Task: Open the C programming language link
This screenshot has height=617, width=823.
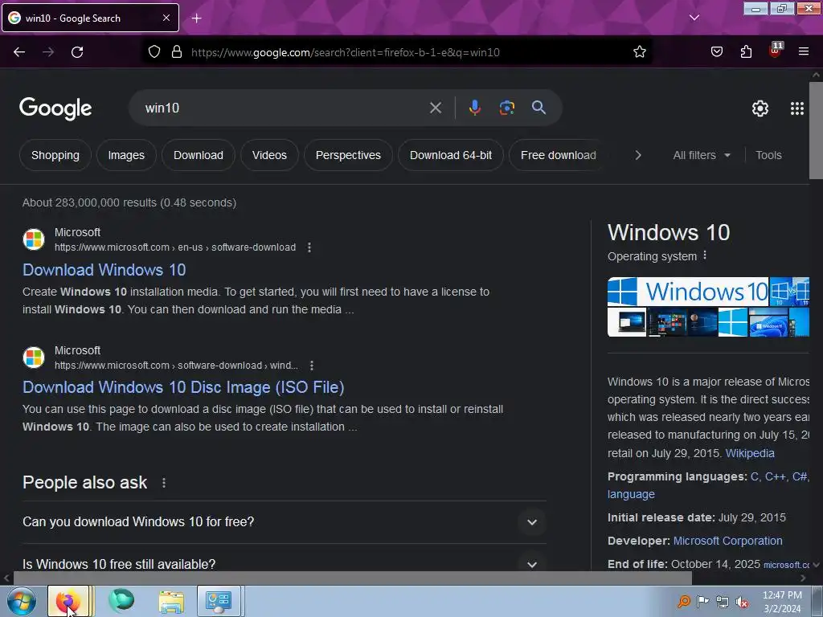Action: coord(755,476)
